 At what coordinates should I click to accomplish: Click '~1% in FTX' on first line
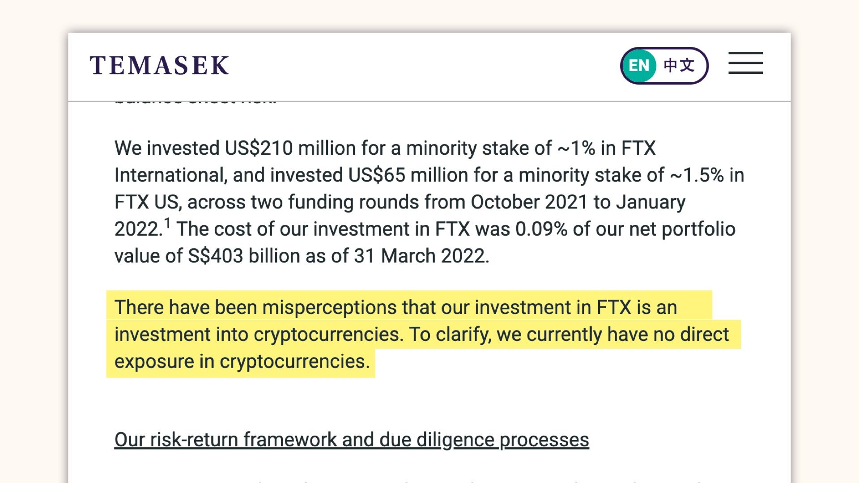(x=606, y=148)
